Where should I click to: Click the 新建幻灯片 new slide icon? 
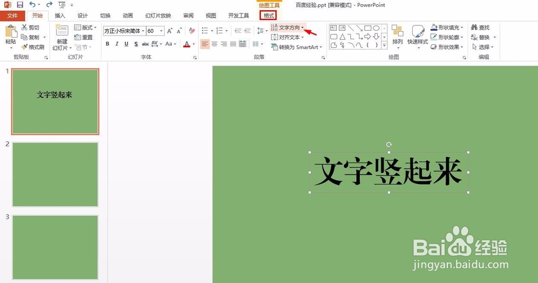point(62,30)
